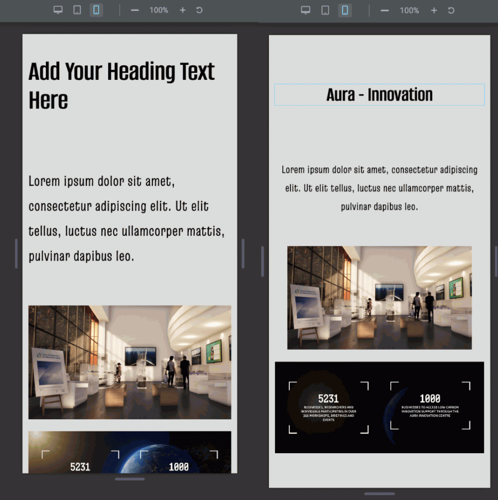This screenshot has width=498, height=500.
Task: Click the left-aligned Lorem ipsum paragraph
Action: pos(127,219)
